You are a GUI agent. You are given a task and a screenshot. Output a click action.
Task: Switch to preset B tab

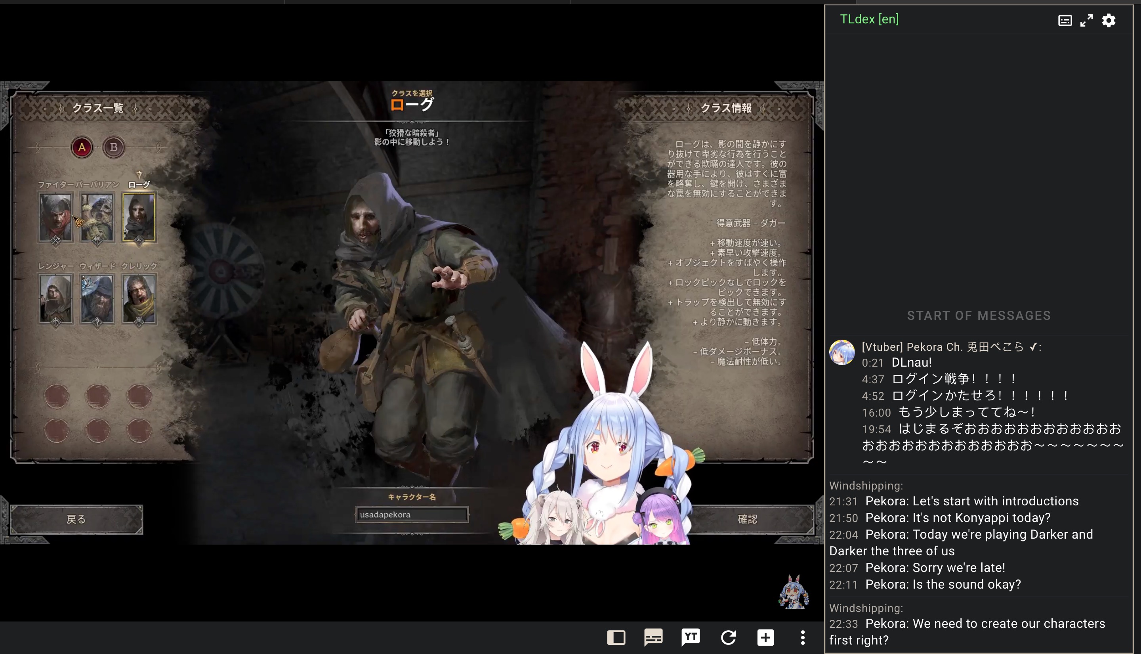pos(114,147)
